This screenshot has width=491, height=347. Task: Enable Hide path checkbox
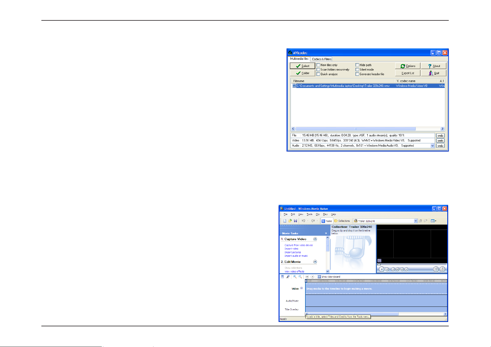pos(357,65)
